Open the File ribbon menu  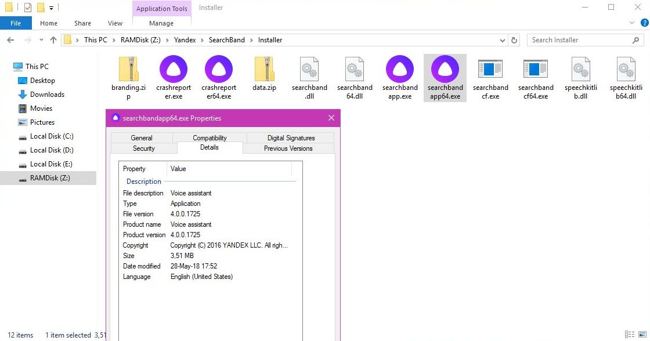(16, 23)
